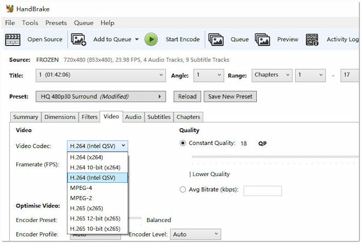The width and height of the screenshot is (361, 243).
Task: Click the Queue stacked images icon
Action: (216, 39)
